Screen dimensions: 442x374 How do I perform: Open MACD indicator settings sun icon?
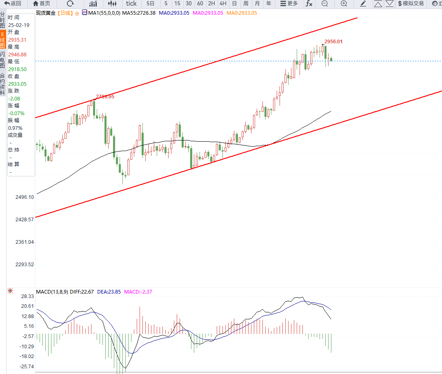(10, 291)
